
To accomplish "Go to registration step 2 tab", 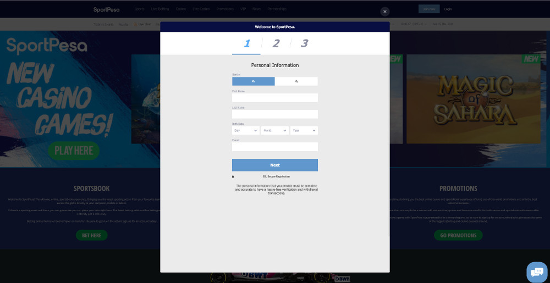I will [276, 43].
